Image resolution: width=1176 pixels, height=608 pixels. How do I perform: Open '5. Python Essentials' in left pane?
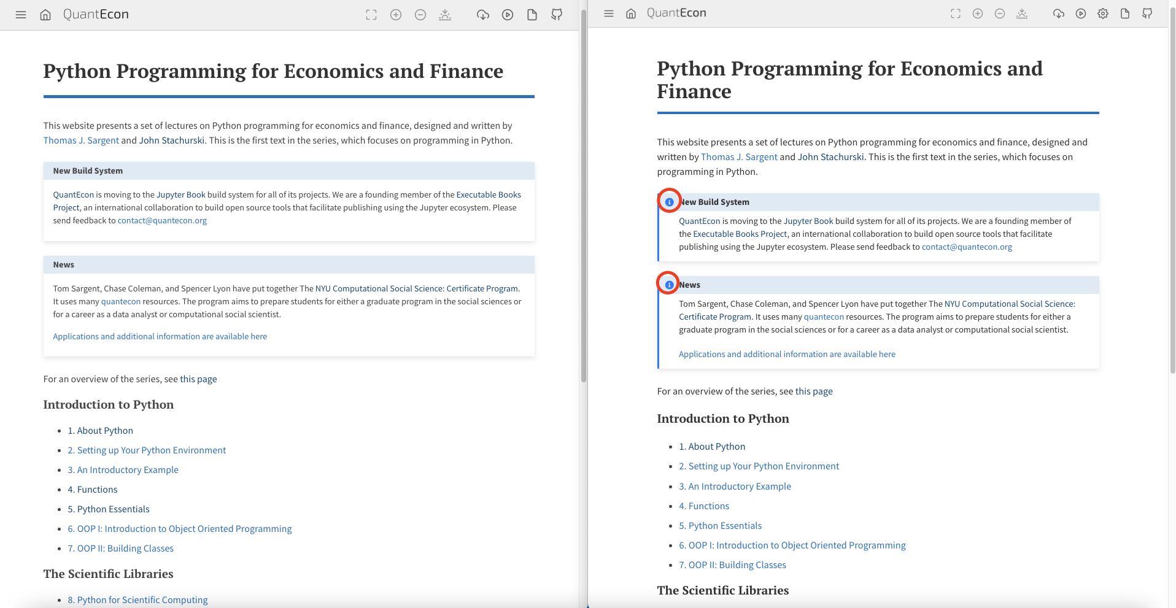pyautogui.click(x=109, y=509)
